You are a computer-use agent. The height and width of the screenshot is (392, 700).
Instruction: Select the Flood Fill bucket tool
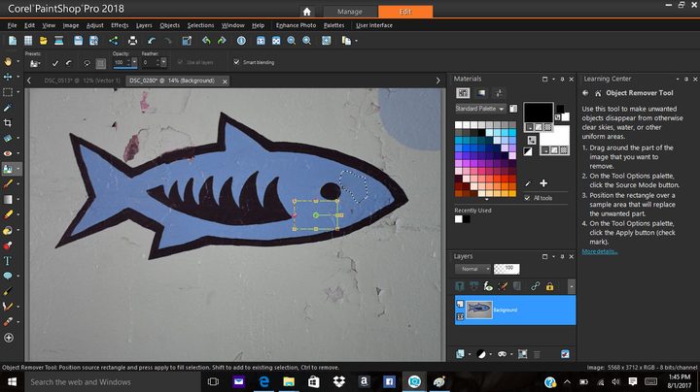tap(8, 230)
